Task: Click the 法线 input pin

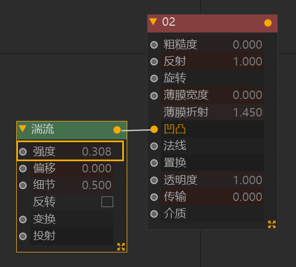Action: click(x=154, y=146)
